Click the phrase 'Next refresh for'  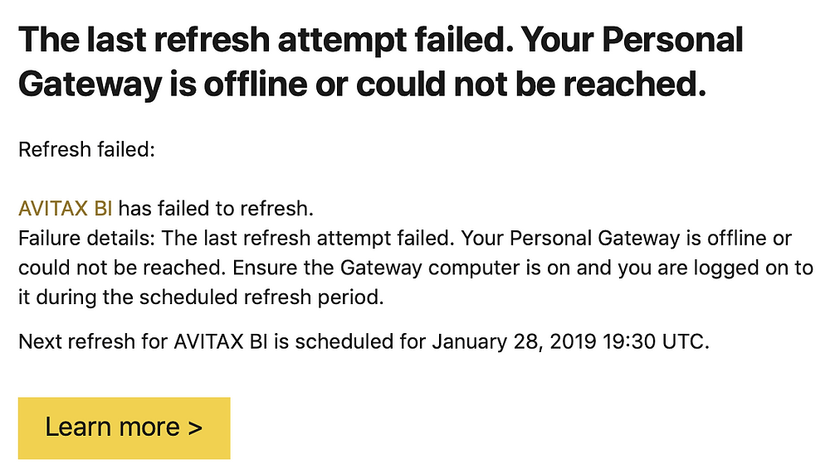coord(93,341)
